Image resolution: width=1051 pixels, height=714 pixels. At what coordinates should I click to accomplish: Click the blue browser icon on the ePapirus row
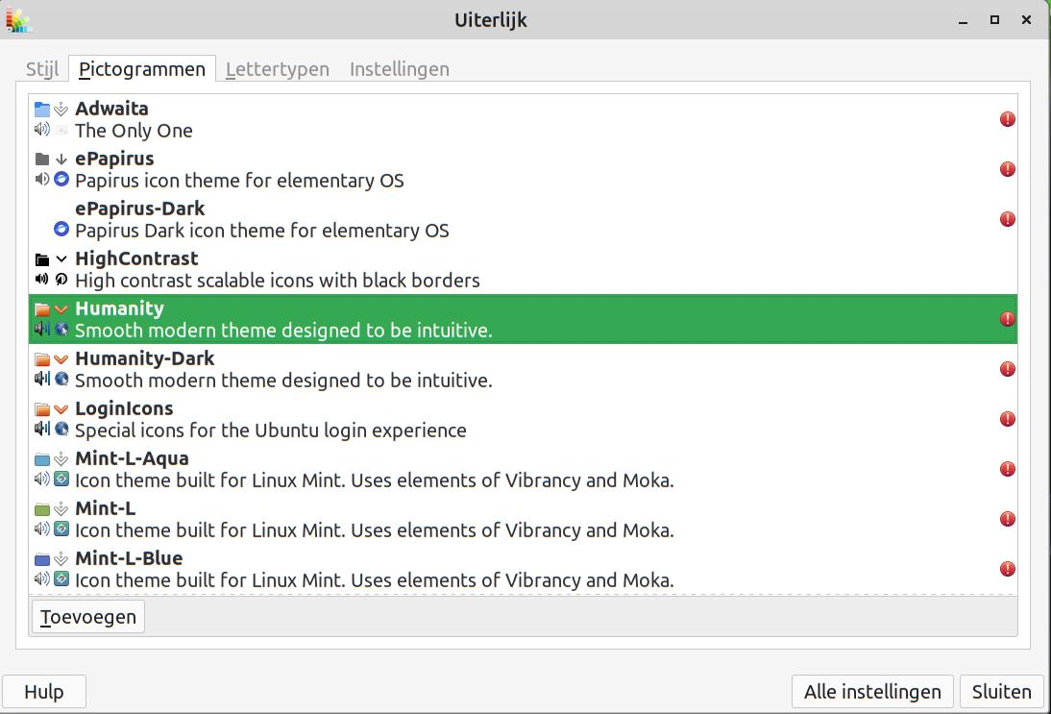point(61,179)
